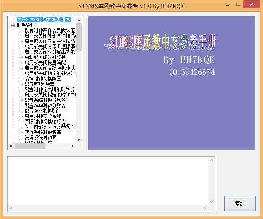Select 获得系统时钟频率 item
Screen dimensions: 263x219
(x=43, y=132)
